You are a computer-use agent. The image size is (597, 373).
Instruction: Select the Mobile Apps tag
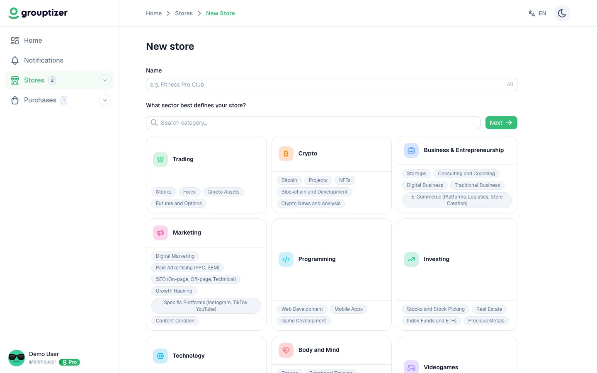tap(349, 309)
